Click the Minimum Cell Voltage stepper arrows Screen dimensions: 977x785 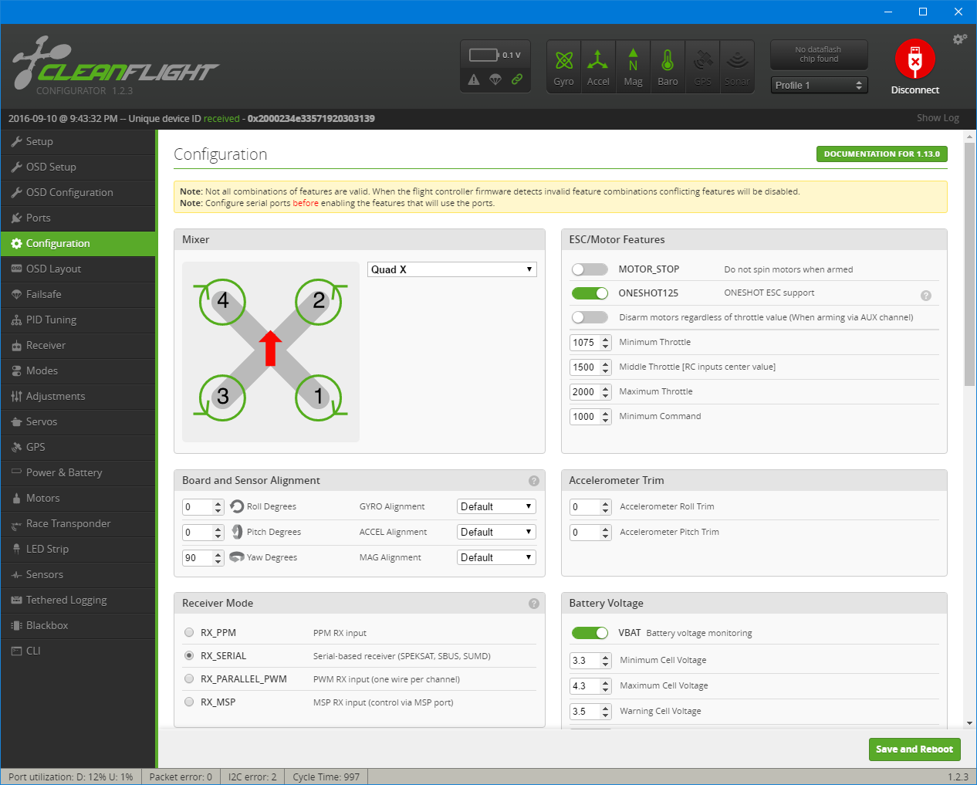tap(606, 661)
